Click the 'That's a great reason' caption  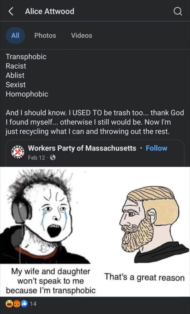(x=144, y=278)
